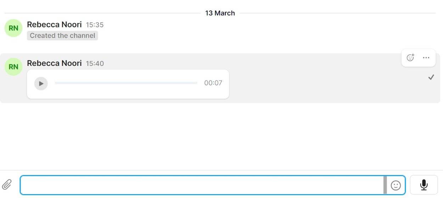
Task: Start recording with the microphone button
Action: pos(424,185)
